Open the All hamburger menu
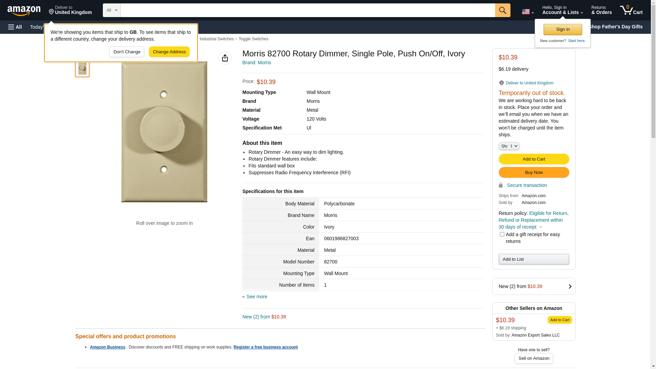 15,27
